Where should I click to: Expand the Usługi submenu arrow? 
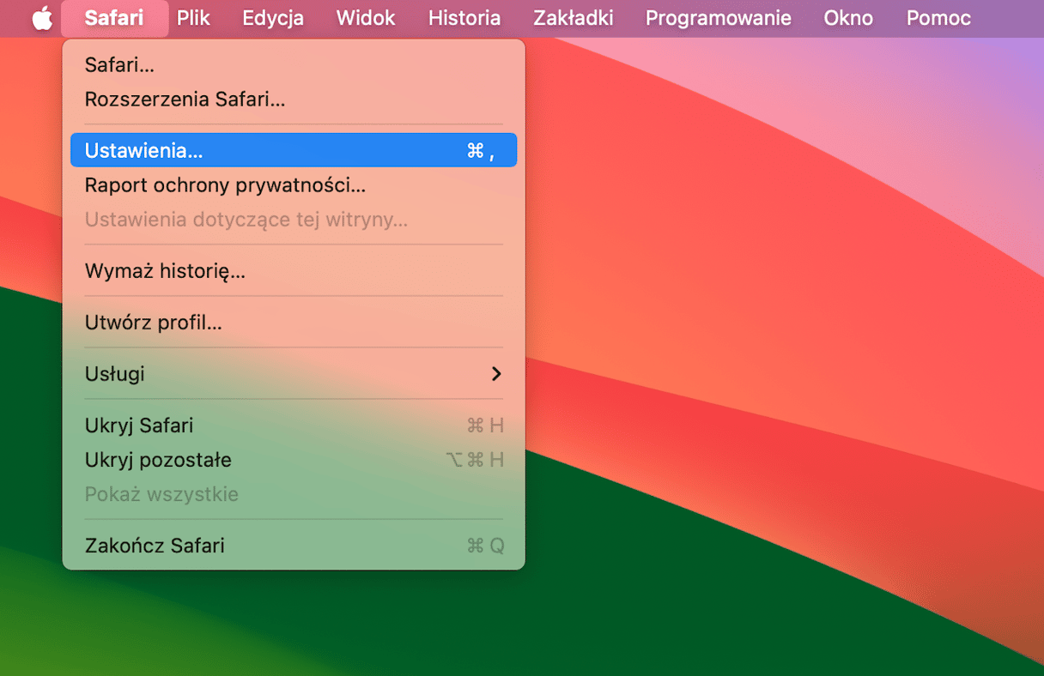pos(495,374)
